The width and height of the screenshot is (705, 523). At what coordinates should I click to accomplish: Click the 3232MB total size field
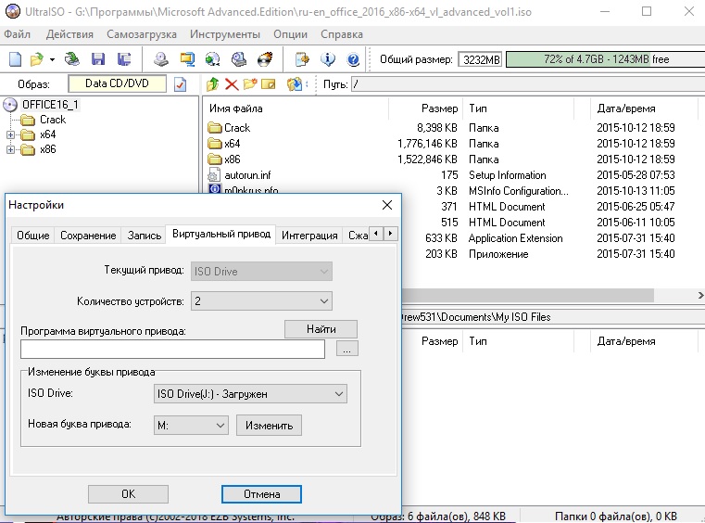[481, 59]
